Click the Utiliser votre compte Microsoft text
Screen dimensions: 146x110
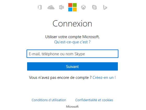pyautogui.click(x=72, y=37)
